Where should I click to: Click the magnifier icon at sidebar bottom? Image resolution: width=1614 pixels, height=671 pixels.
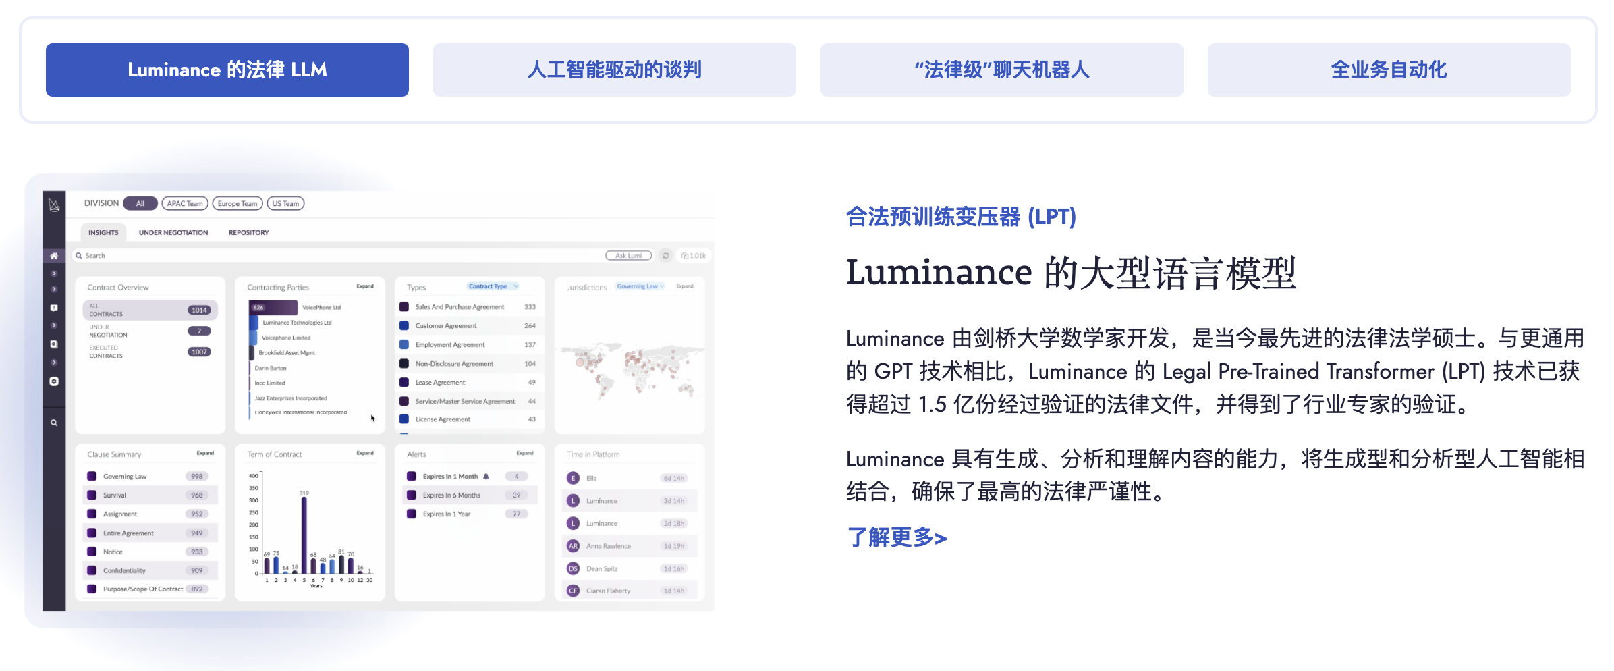pyautogui.click(x=54, y=423)
